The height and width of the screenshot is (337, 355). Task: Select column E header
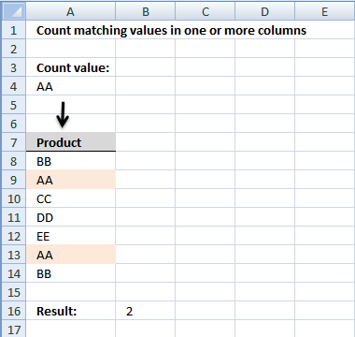324,11
